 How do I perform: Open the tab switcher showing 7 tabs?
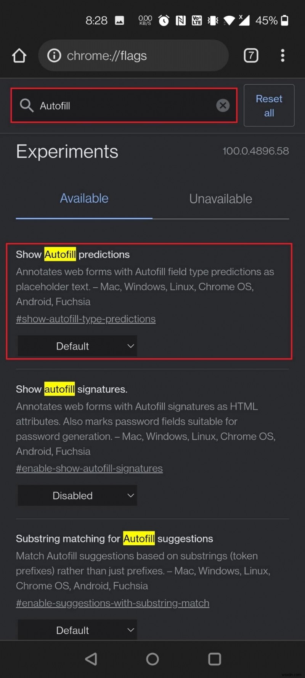click(251, 55)
